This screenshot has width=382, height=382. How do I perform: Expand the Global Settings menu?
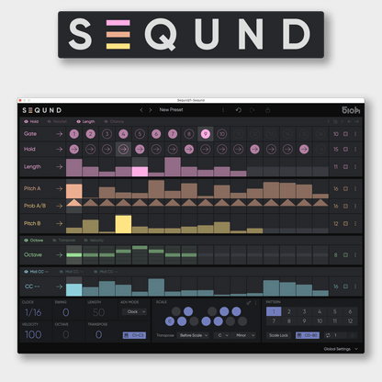click(341, 349)
